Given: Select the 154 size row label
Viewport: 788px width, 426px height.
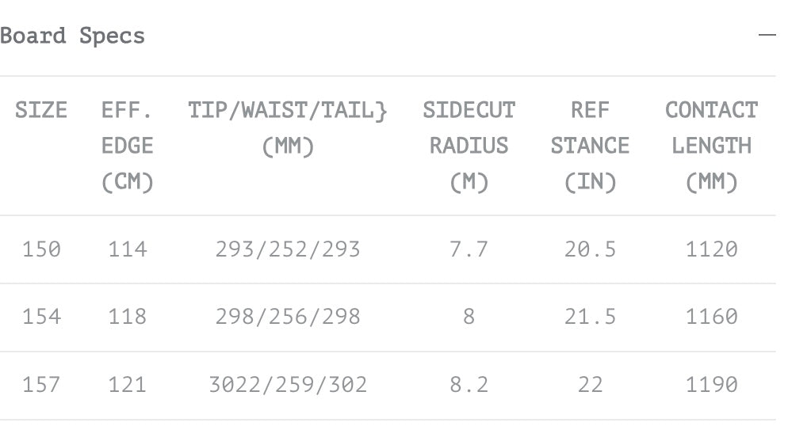Looking at the screenshot, I should [x=41, y=317].
